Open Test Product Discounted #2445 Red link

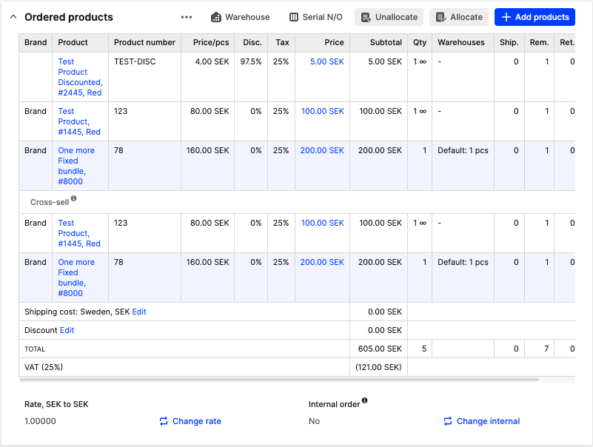coord(79,77)
